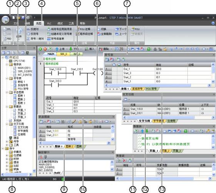Open the 调试 ribbon tab
This screenshot has width=216, height=193.
point(60,23)
